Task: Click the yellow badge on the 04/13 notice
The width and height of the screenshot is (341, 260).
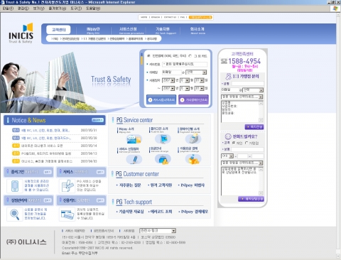Action: pos(16,153)
